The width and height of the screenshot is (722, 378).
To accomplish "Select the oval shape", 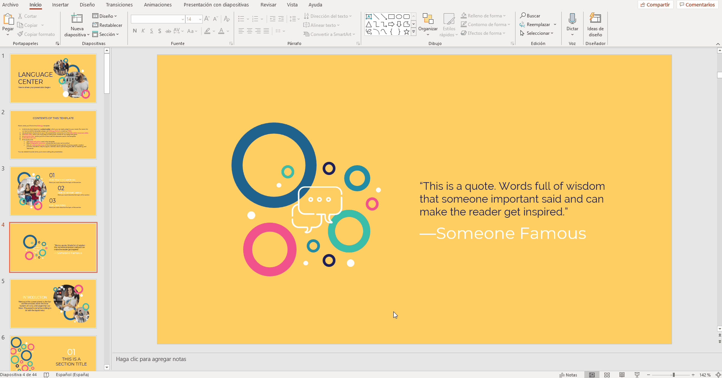I will coord(399,17).
